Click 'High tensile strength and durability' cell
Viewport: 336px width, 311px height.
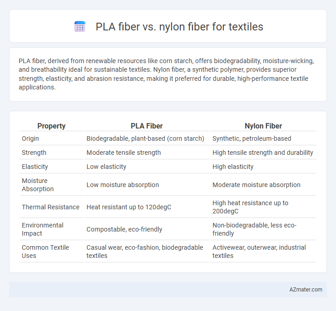pos(263,153)
